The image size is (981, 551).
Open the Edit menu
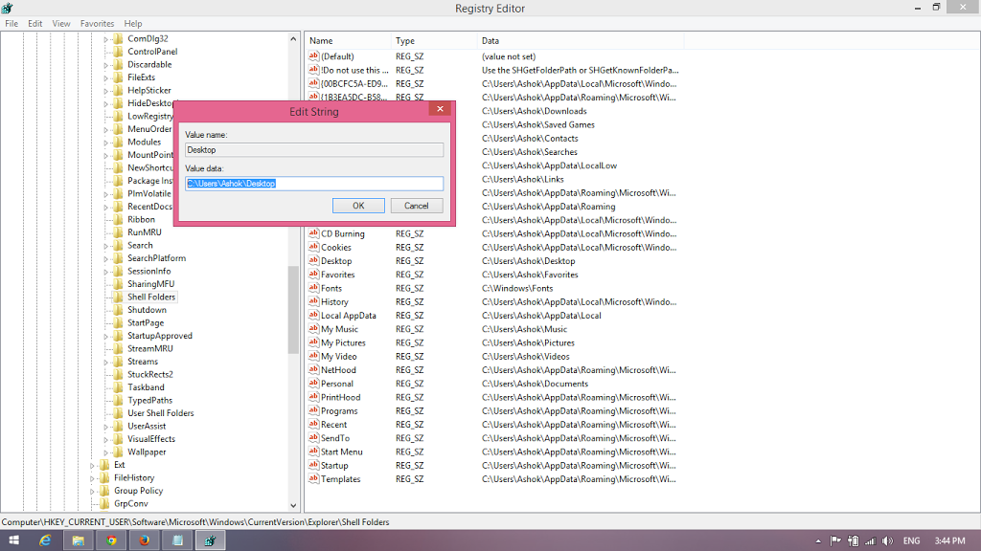click(35, 23)
